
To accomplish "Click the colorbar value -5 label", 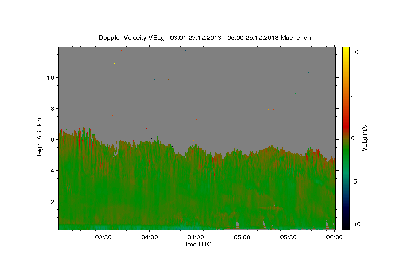I will (x=354, y=181).
